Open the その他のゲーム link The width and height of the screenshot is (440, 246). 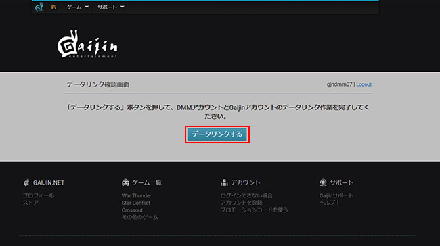[x=139, y=217]
